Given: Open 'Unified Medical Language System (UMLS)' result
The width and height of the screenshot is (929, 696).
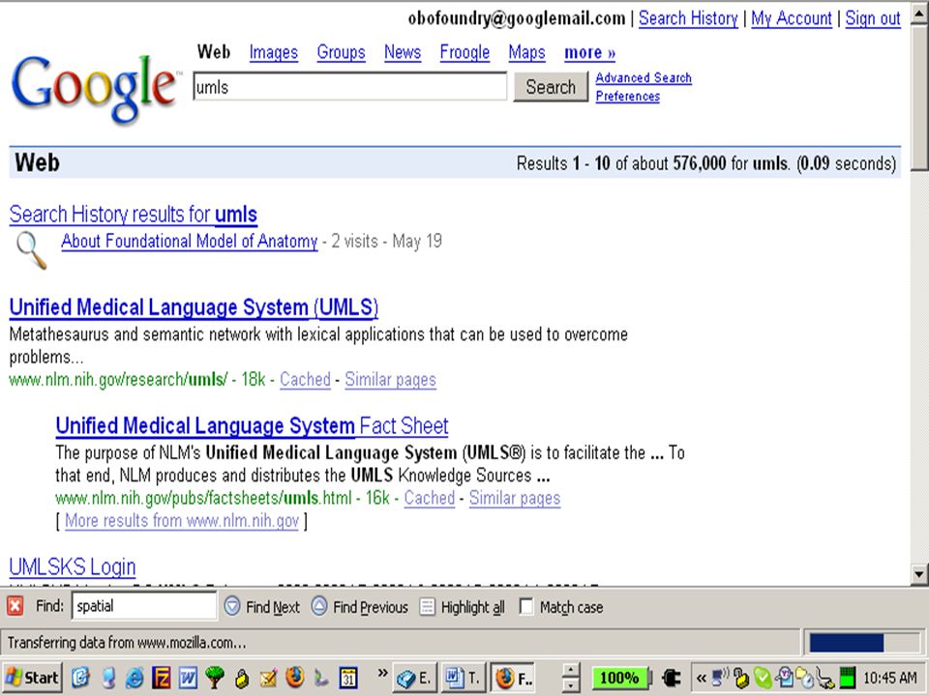Looking at the screenshot, I should point(194,307).
